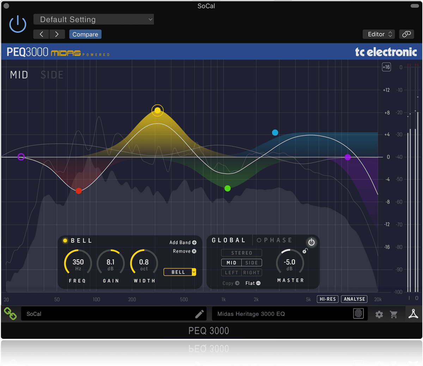This screenshot has width=423, height=366.
Task: Click the +16 range scale button
Action: pos(386,67)
